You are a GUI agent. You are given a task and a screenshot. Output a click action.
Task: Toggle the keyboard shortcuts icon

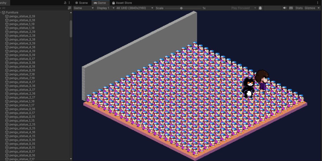(x=291, y=8)
